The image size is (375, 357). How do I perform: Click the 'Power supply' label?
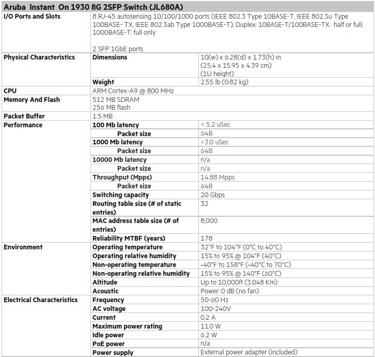coord(113,353)
